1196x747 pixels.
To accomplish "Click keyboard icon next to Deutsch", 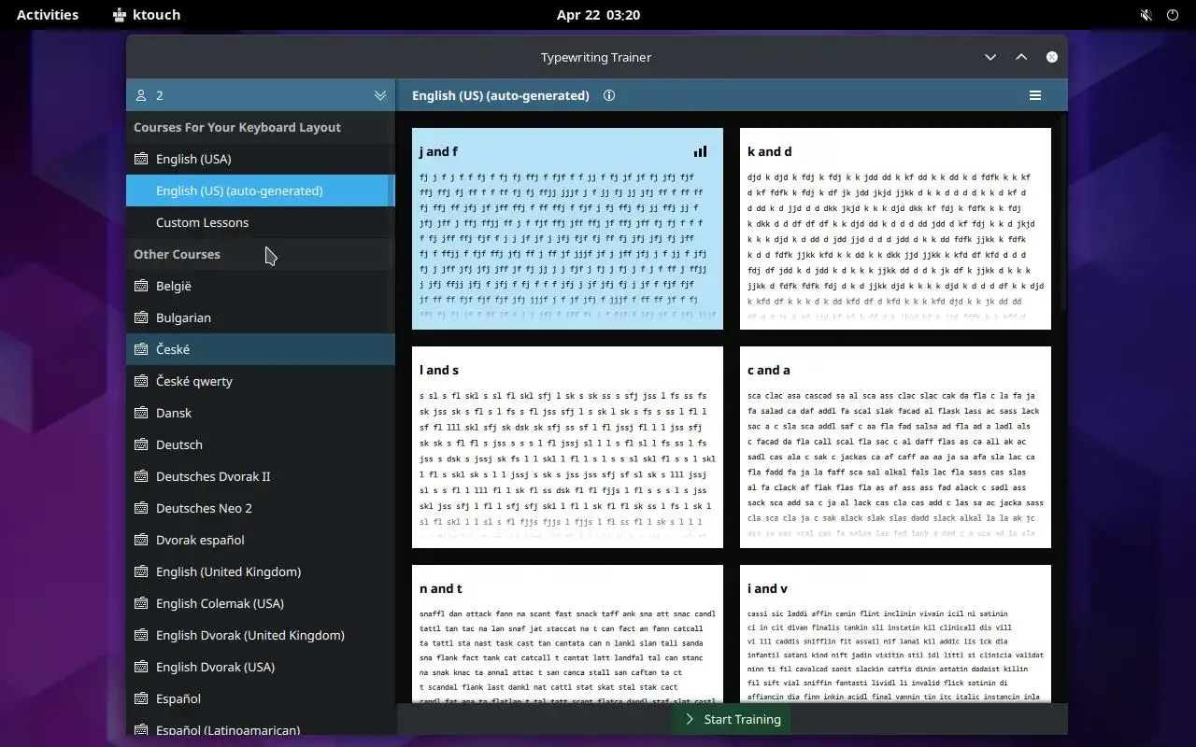I will (141, 444).
